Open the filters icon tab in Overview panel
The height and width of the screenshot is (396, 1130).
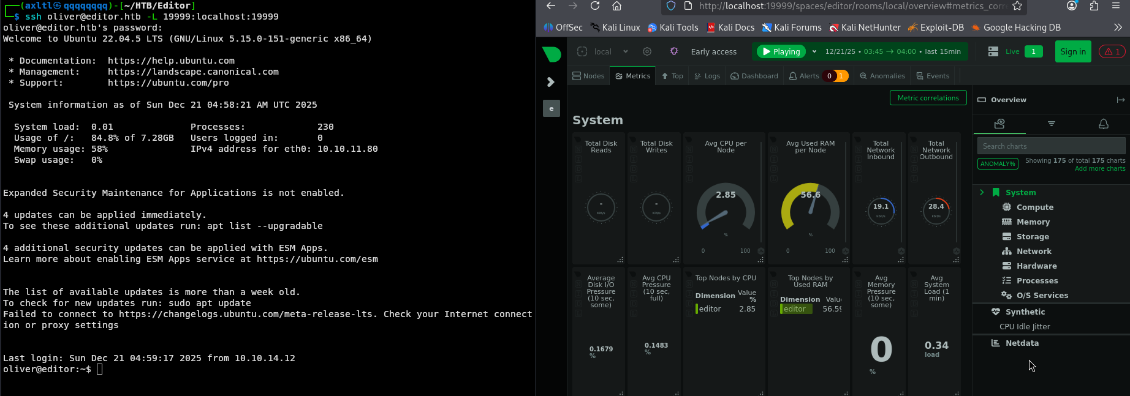point(1052,124)
